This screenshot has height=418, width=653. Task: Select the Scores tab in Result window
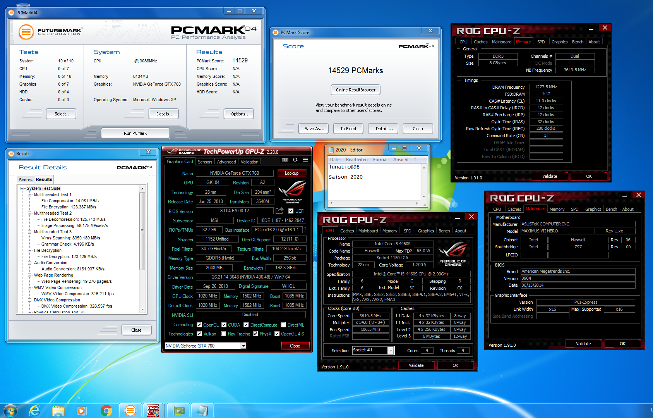26,180
